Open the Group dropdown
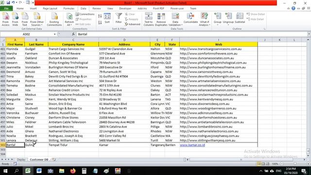The height and width of the screenshot is (175, 311). [x=218, y=25]
